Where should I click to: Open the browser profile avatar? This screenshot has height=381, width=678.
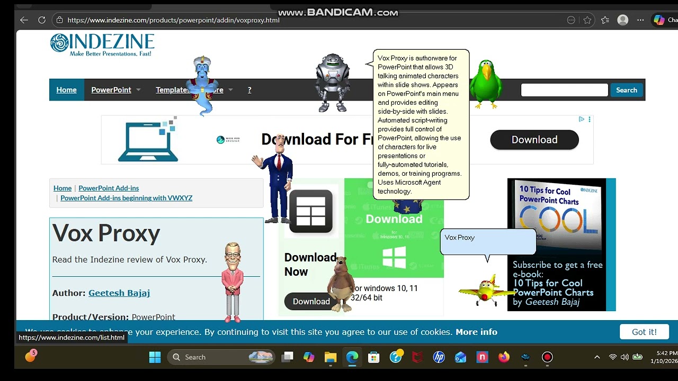tap(623, 20)
